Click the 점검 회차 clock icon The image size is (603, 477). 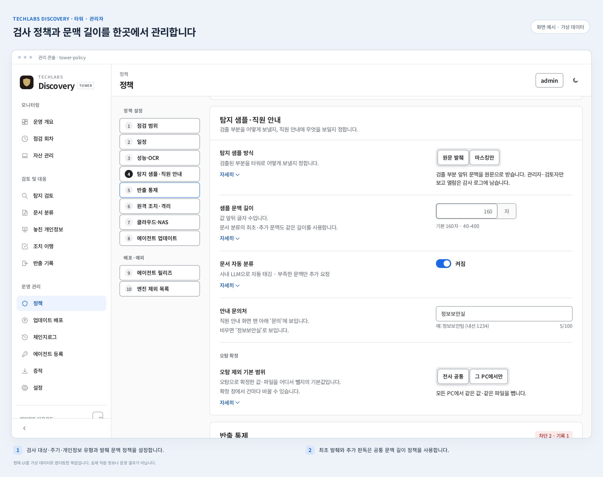coord(25,139)
